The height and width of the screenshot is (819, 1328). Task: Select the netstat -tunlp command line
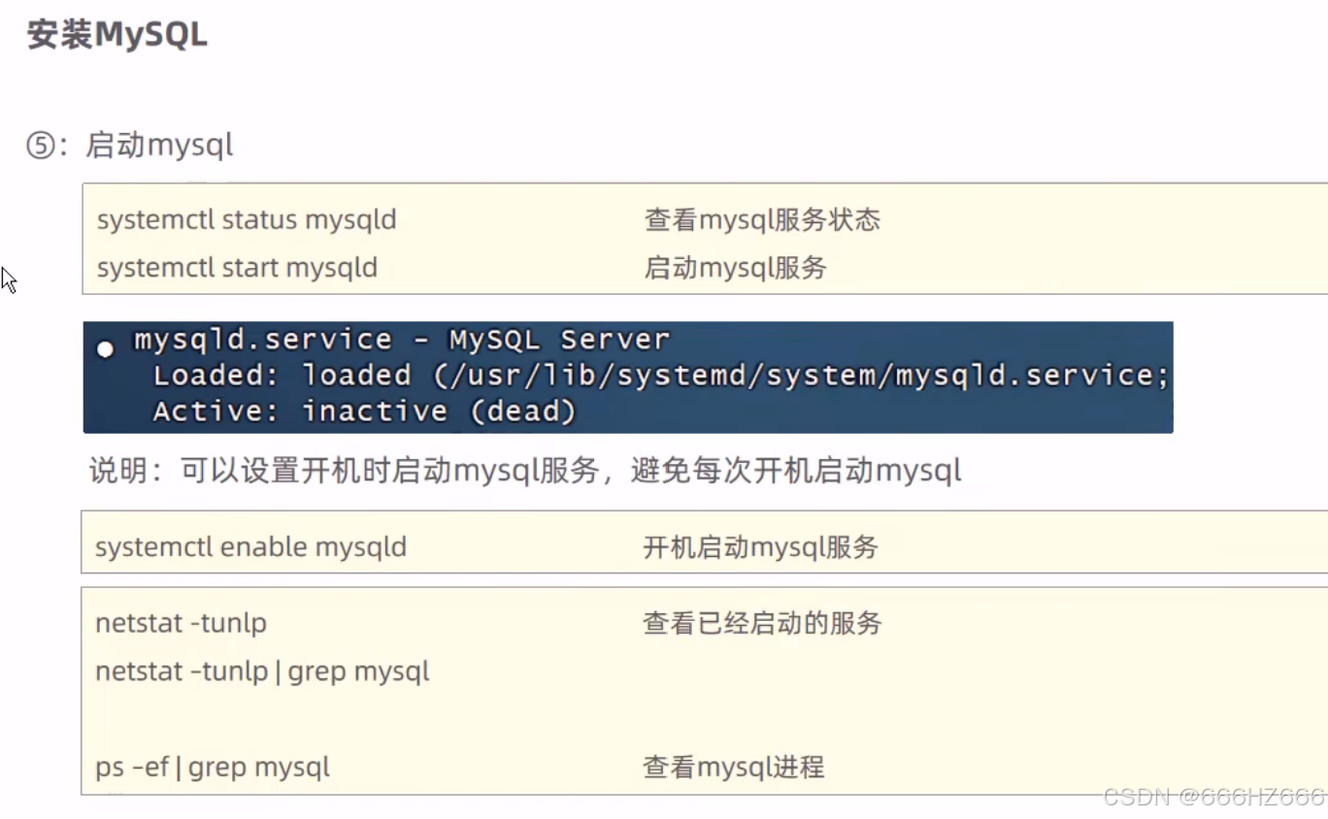pyautogui.click(x=181, y=623)
